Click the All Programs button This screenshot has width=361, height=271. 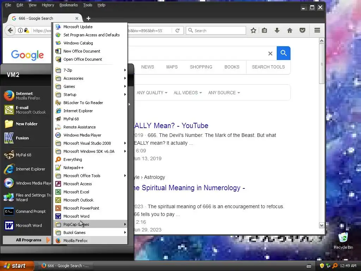coord(27,240)
